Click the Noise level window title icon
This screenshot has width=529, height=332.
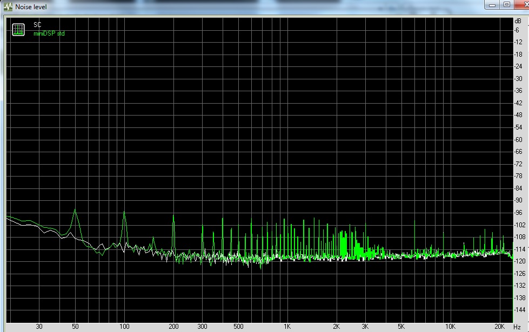tap(8, 6)
